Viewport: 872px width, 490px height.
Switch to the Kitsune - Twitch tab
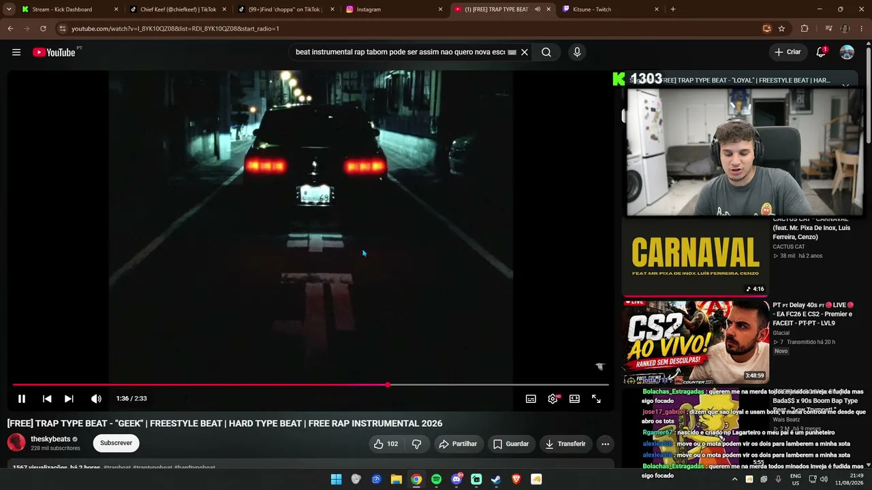tap(610, 10)
